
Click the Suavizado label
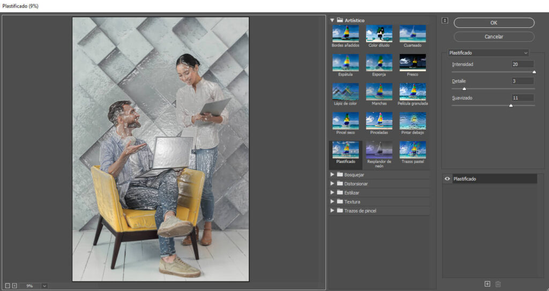click(x=462, y=98)
